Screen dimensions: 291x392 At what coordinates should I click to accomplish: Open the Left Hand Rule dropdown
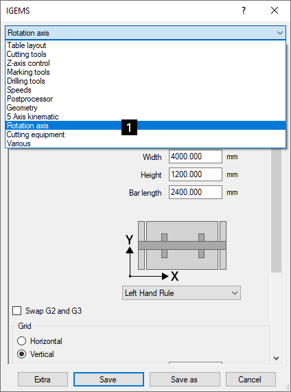pos(181,292)
